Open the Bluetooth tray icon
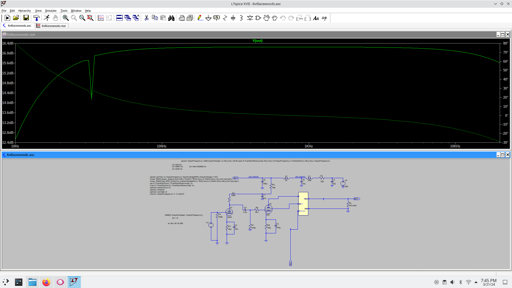512x288 pixels. pyautogui.click(x=460, y=282)
